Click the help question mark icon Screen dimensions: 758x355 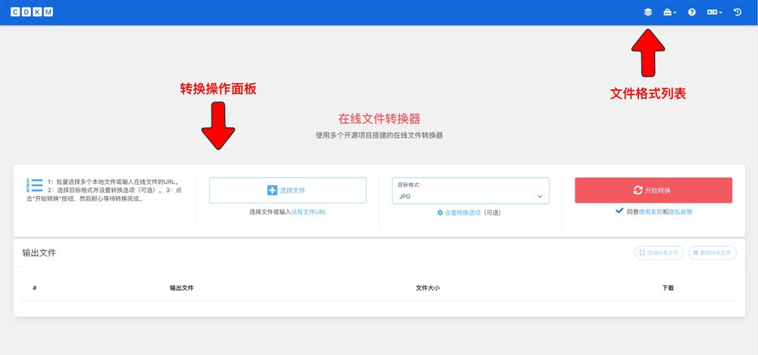[x=691, y=12]
